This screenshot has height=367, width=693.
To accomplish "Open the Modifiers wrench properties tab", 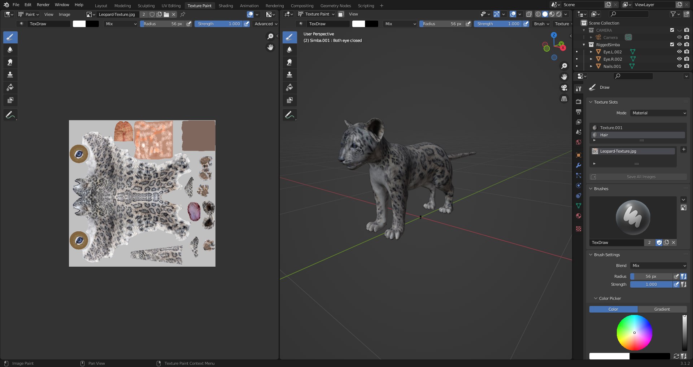I will (x=579, y=165).
